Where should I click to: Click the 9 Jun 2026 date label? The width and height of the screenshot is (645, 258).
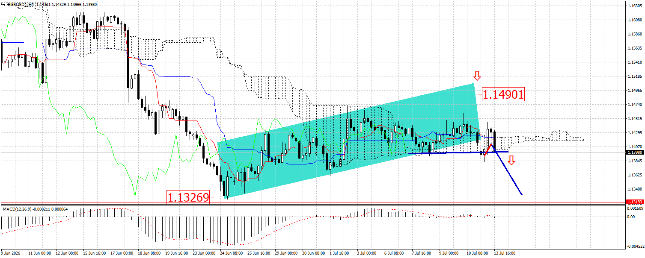click(11, 253)
